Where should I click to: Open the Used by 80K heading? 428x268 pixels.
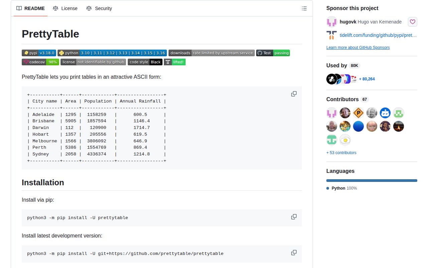[x=343, y=66]
